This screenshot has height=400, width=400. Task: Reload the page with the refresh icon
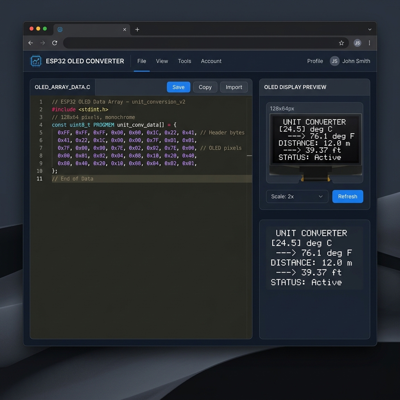click(x=55, y=43)
